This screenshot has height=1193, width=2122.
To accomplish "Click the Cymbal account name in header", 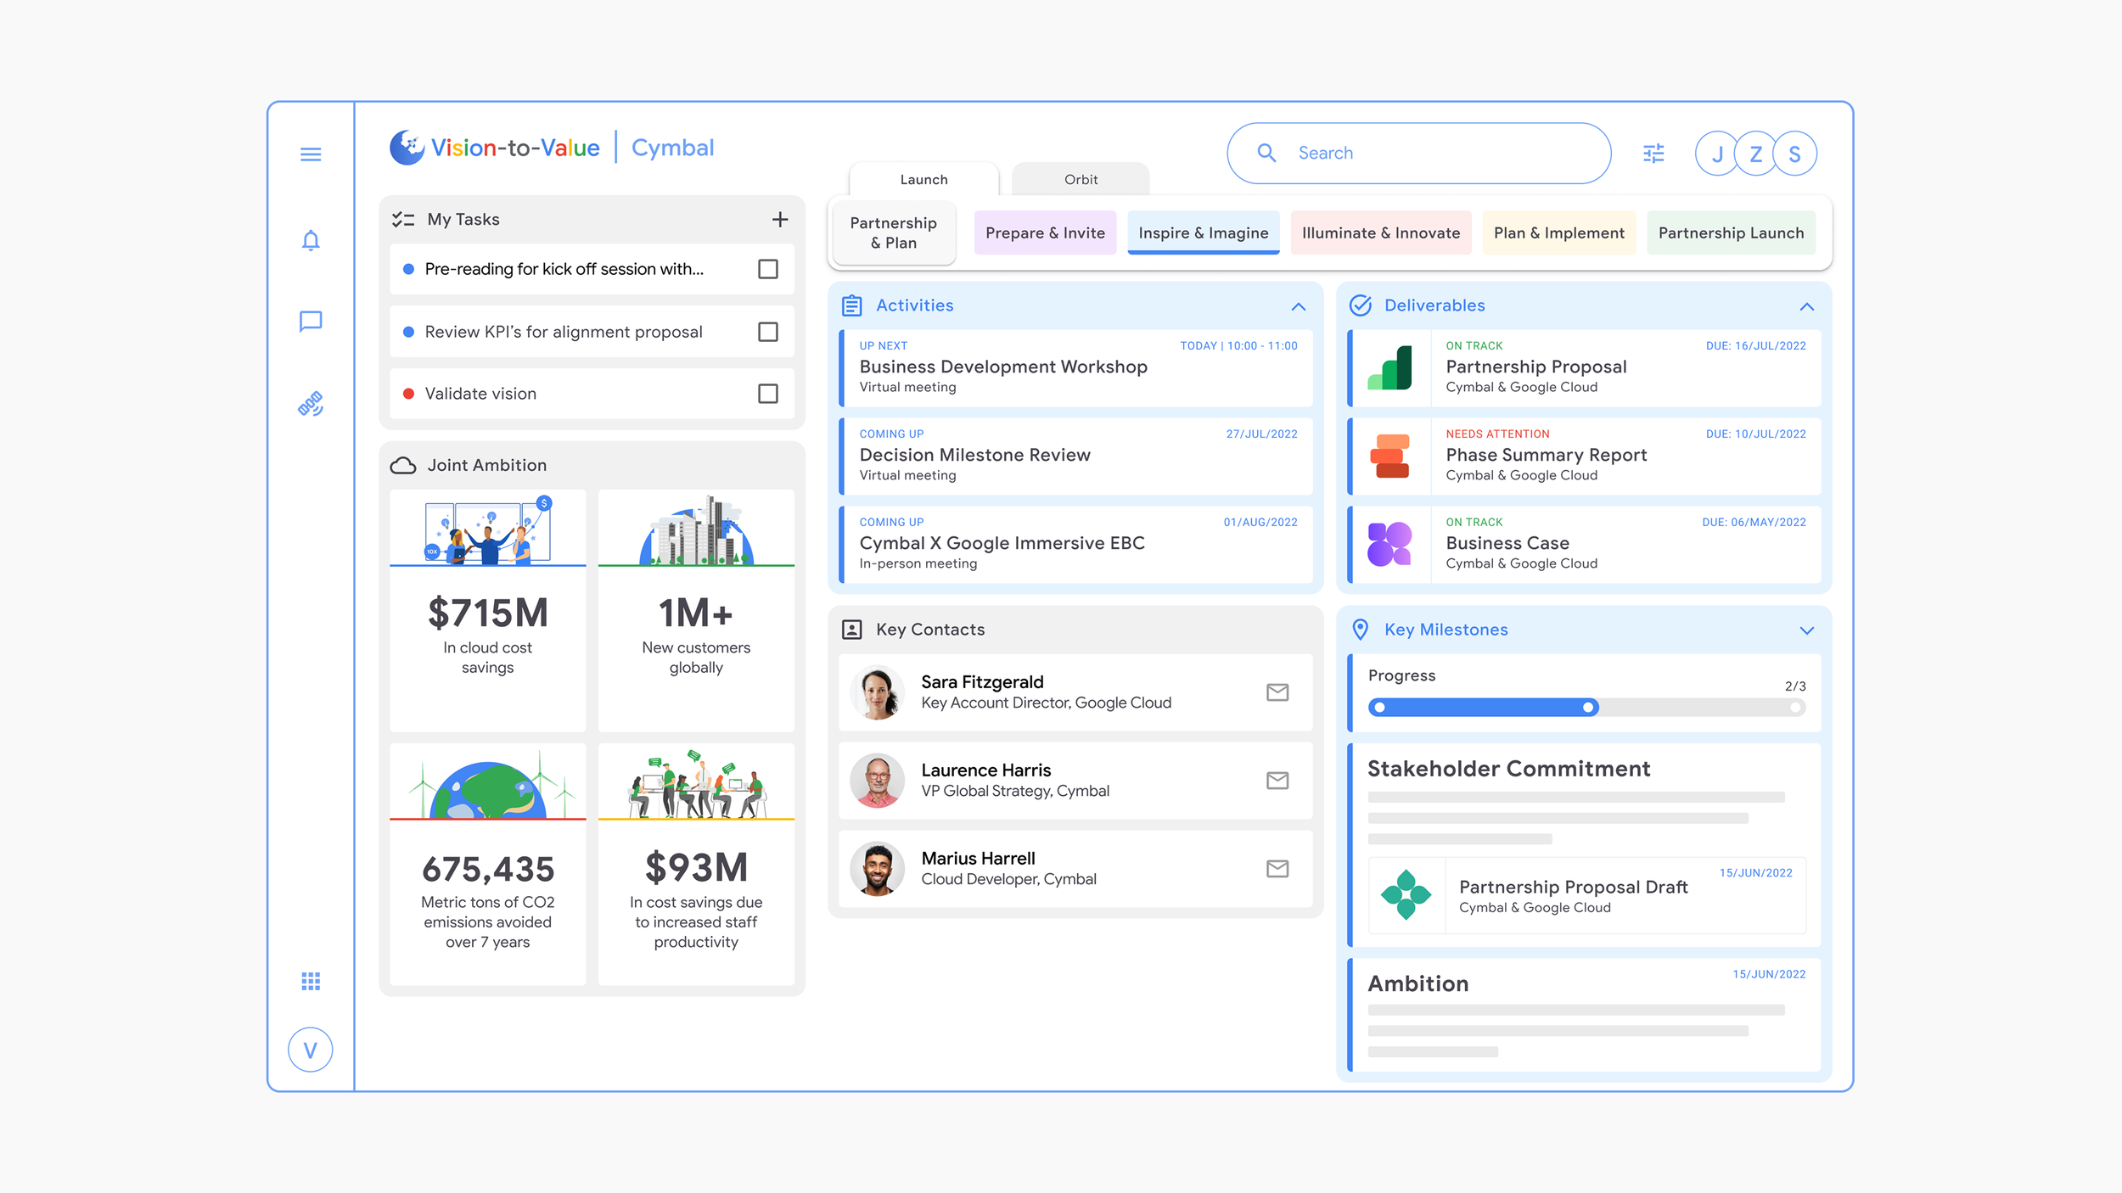I will pos(672,148).
